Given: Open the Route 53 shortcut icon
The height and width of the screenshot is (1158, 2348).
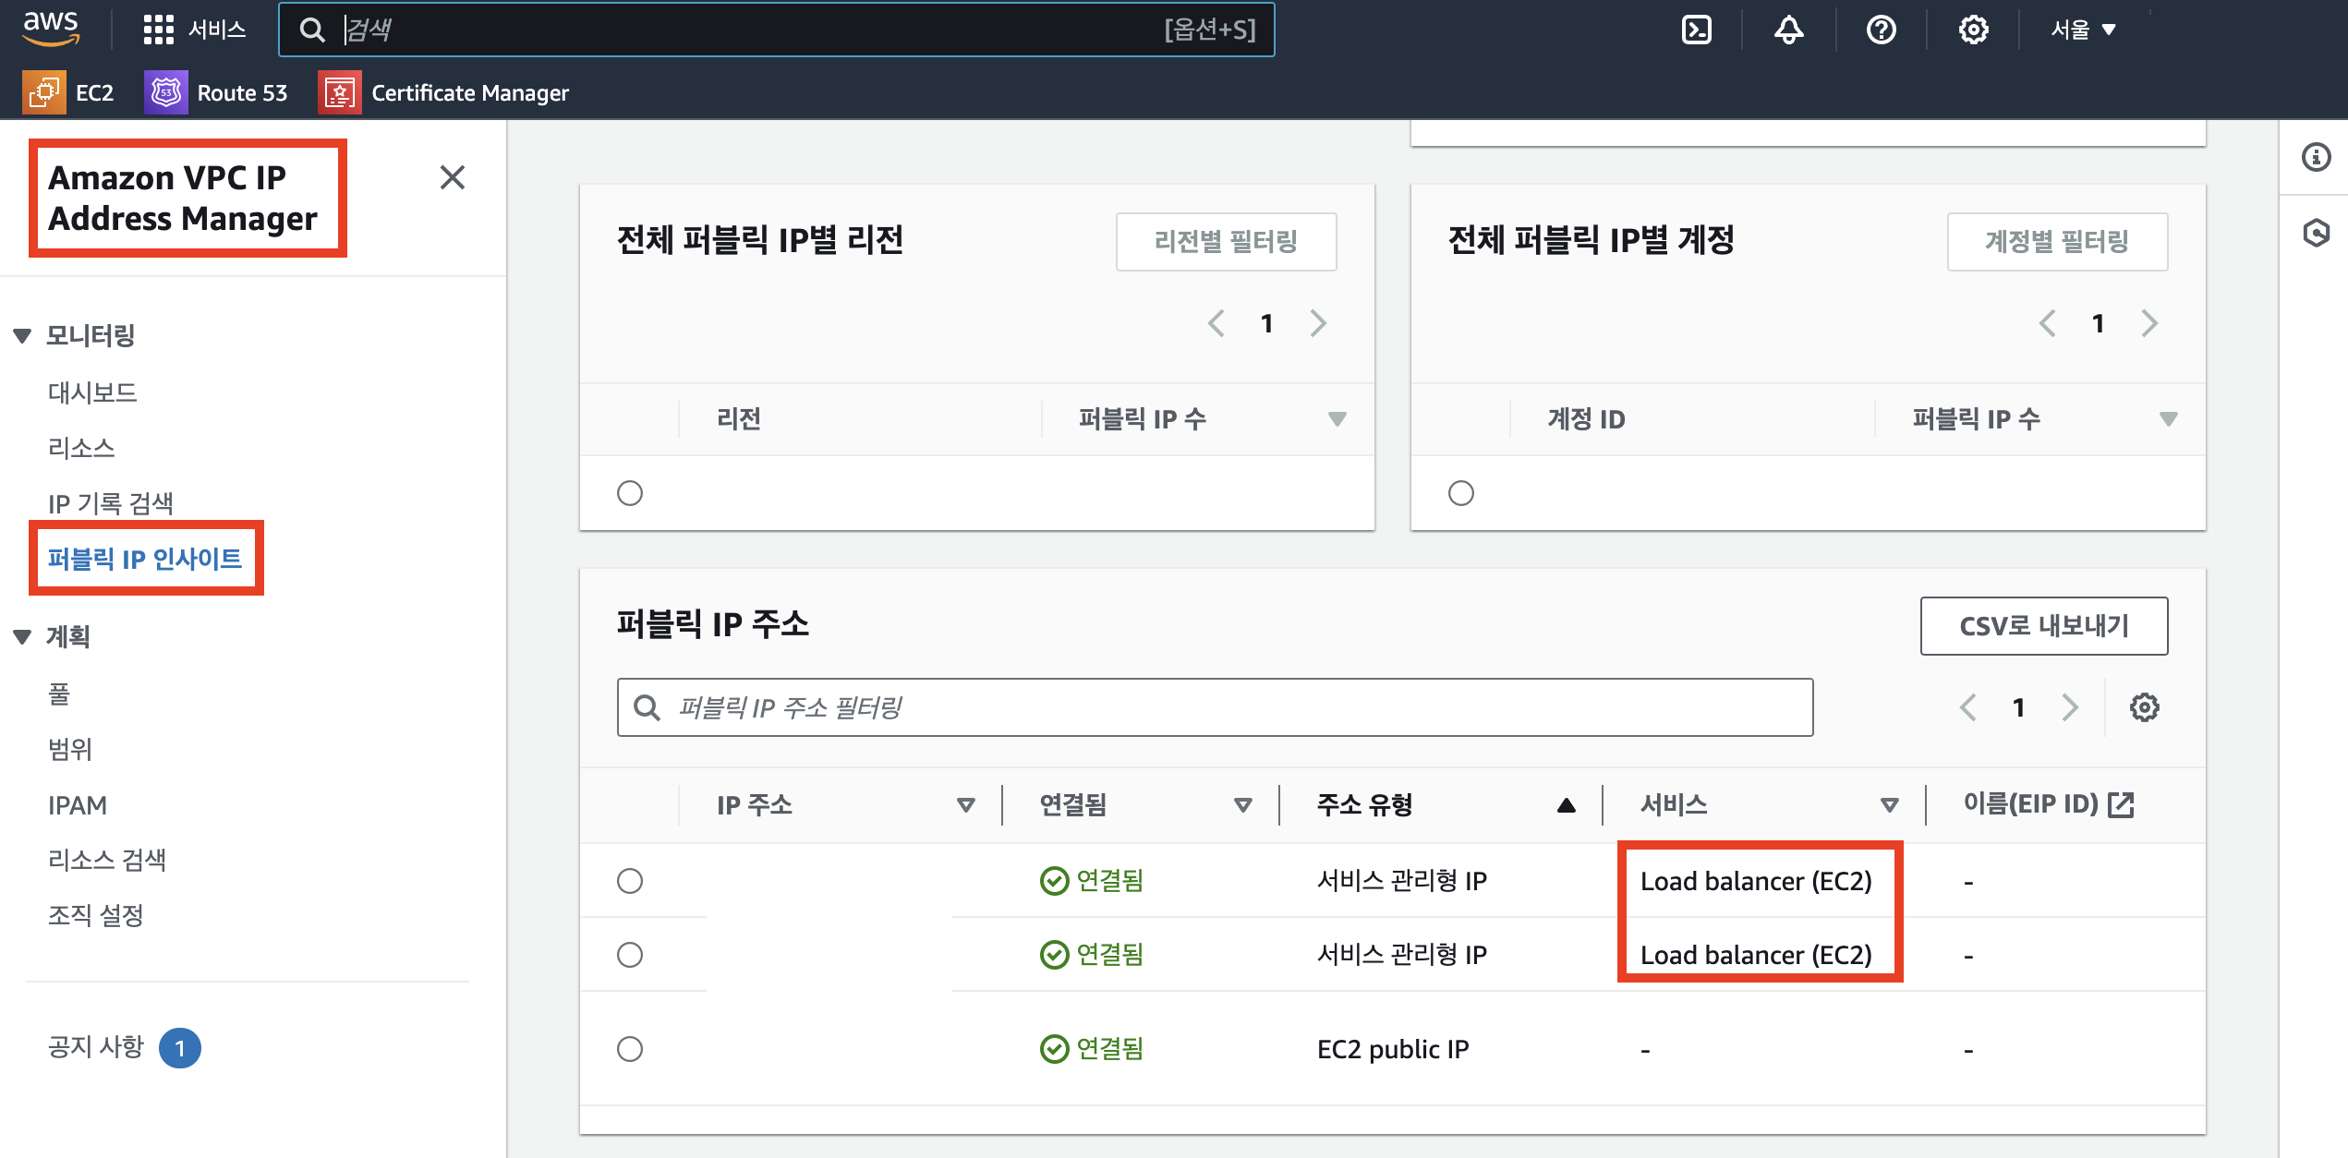Looking at the screenshot, I should 165,92.
